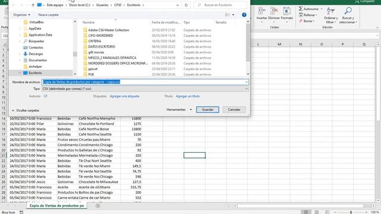
Task: Click the Excel zoom slider
Action: click(351, 212)
